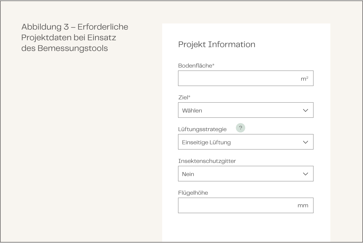Screen dimensions: 363x243
Task: Select the "Lüftungsstrategie" label text
Action: [202, 129]
